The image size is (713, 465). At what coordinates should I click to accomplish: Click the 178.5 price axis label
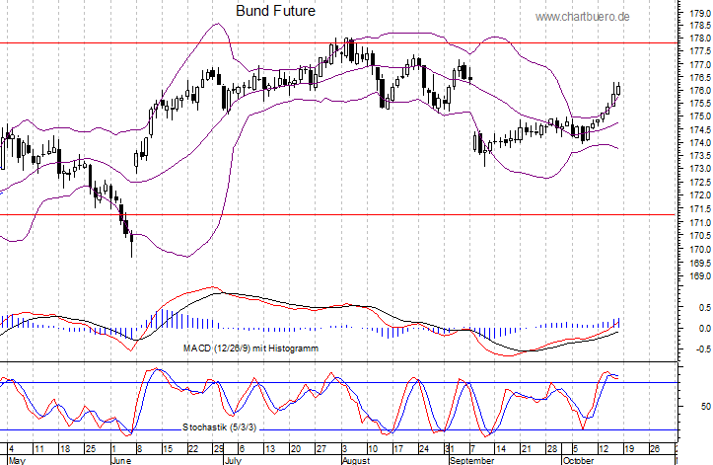click(700, 25)
